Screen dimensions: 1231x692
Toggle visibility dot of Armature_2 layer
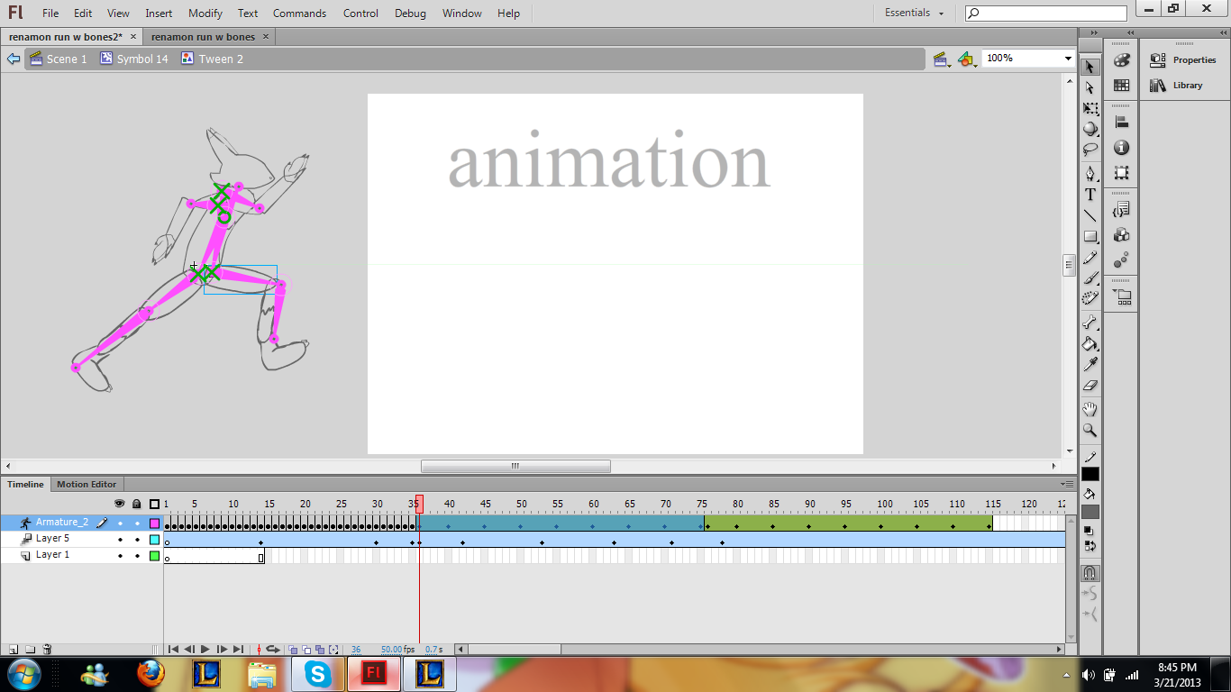point(120,523)
